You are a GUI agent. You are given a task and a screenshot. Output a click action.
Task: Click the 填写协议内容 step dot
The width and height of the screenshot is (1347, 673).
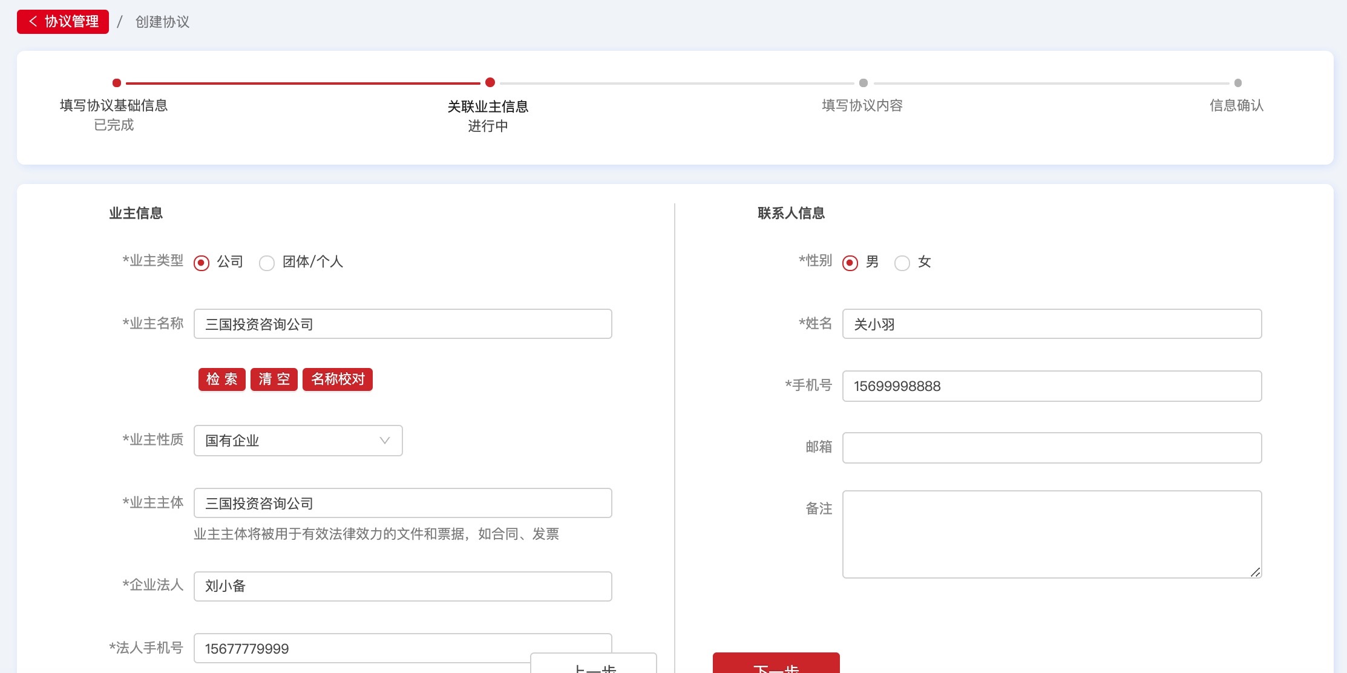(864, 83)
